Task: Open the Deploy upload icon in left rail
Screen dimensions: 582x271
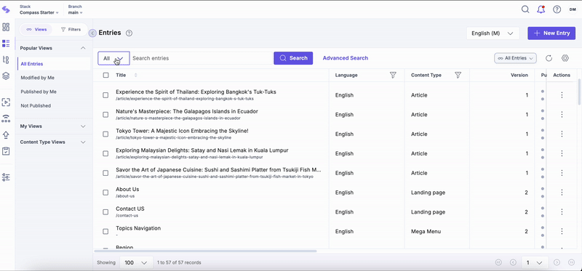Action: pyautogui.click(x=6, y=135)
